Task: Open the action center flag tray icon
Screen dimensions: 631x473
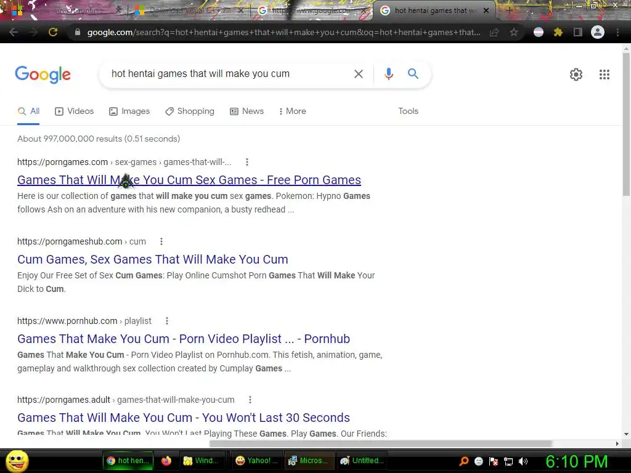Action: click(494, 461)
